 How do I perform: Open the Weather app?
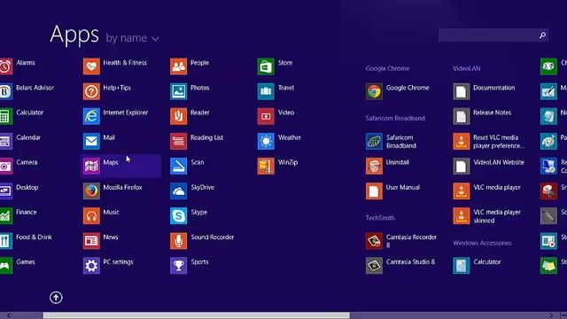279,141
